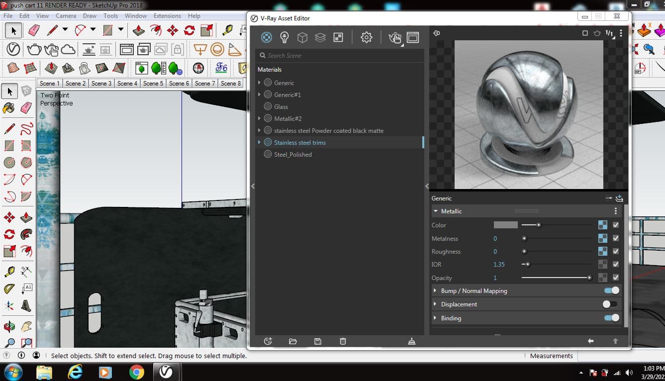The height and width of the screenshot is (381, 665).
Task: Collapse the Metallic section
Action: coord(435,211)
